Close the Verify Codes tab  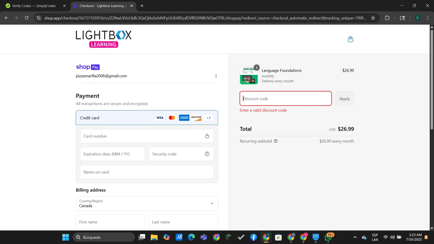point(64,6)
